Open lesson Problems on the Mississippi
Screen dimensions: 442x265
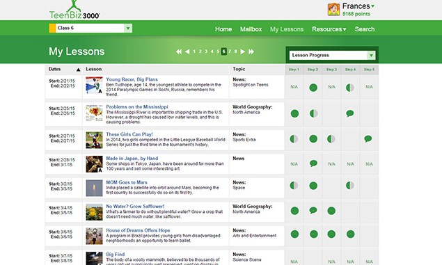click(137, 106)
